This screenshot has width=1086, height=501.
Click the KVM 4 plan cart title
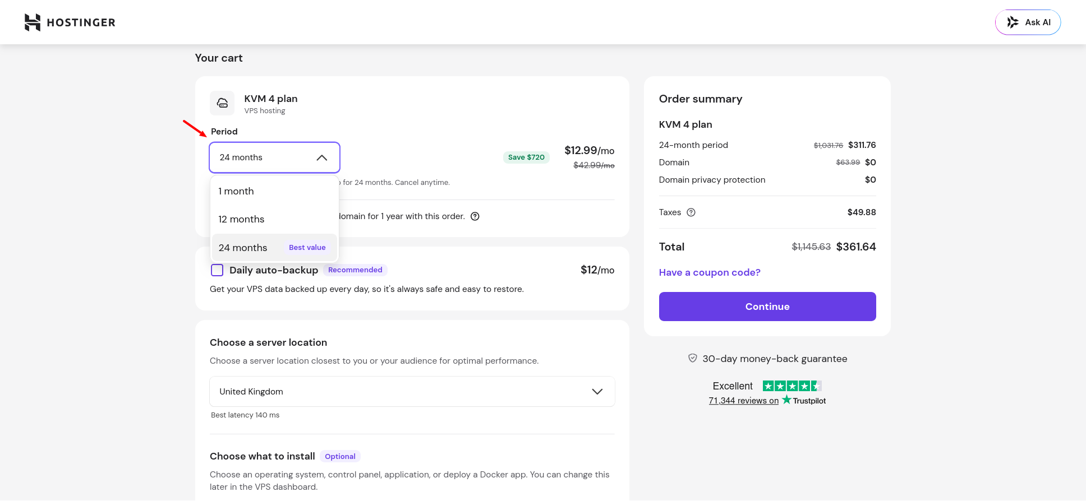pyautogui.click(x=271, y=99)
